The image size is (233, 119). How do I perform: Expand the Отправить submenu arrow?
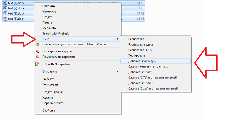(117, 71)
